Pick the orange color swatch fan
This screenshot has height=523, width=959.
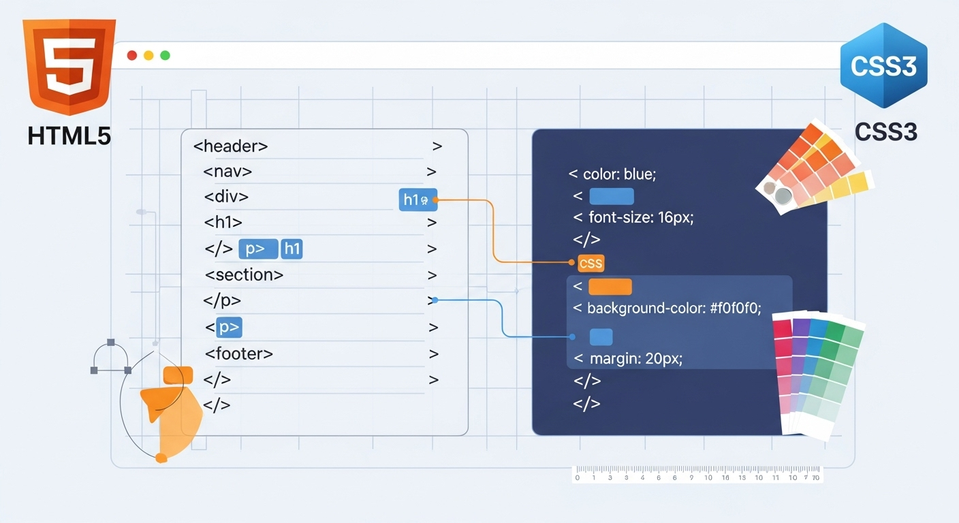814,167
